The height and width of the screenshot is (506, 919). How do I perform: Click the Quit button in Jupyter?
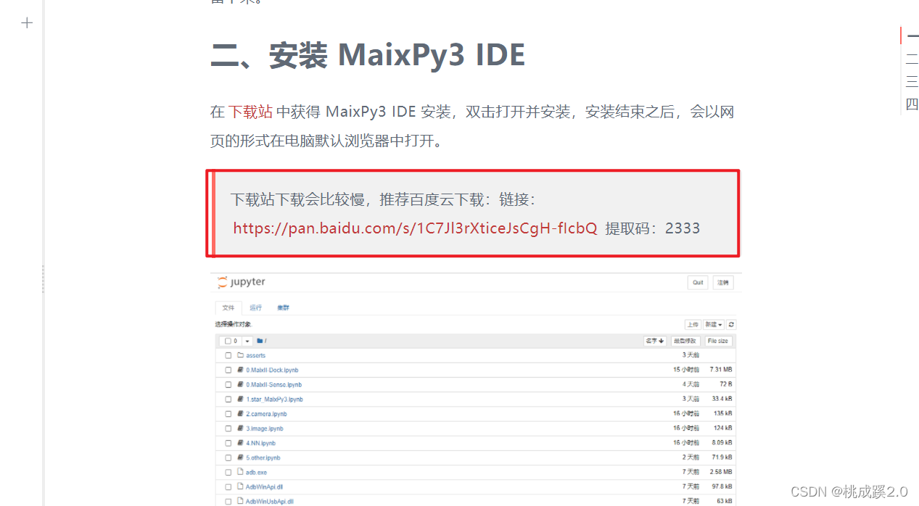pyautogui.click(x=698, y=283)
